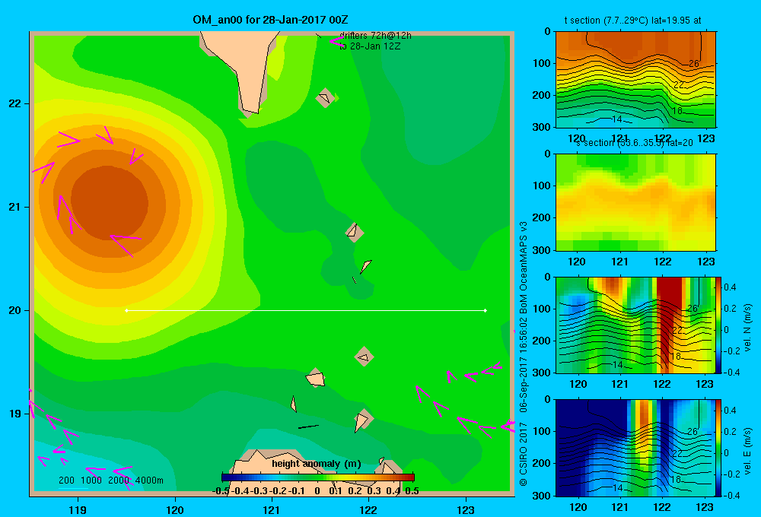Image resolution: width=761 pixels, height=517 pixels.
Task: Click the 'to 28-Jan 12Z' annotation text
Action: [370, 46]
